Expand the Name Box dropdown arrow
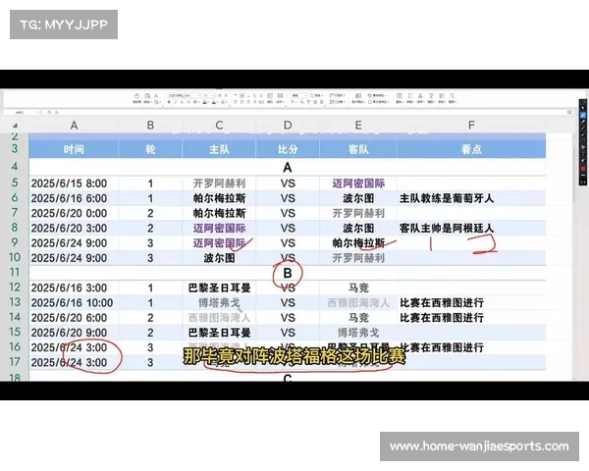Image resolution: width=589 pixels, height=471 pixels. tap(37, 112)
